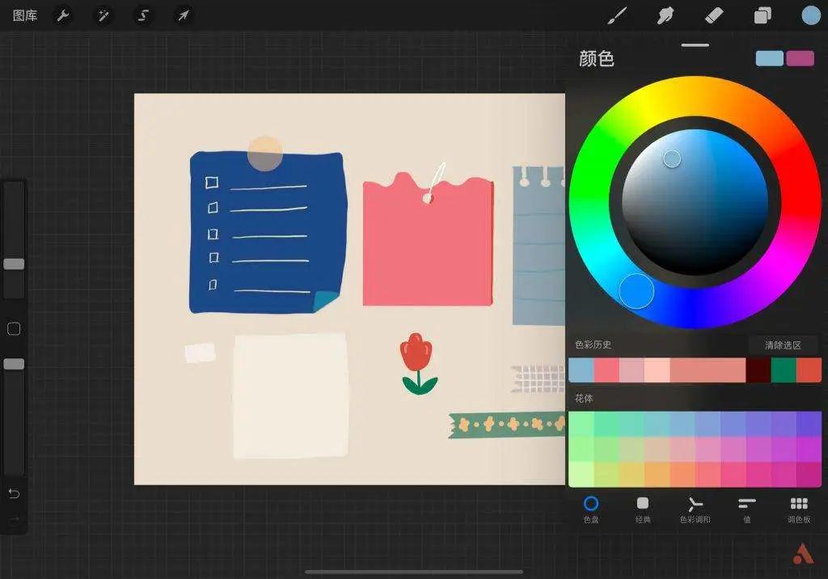
Task: Click the saturation disc picker handle
Action: pos(672,158)
